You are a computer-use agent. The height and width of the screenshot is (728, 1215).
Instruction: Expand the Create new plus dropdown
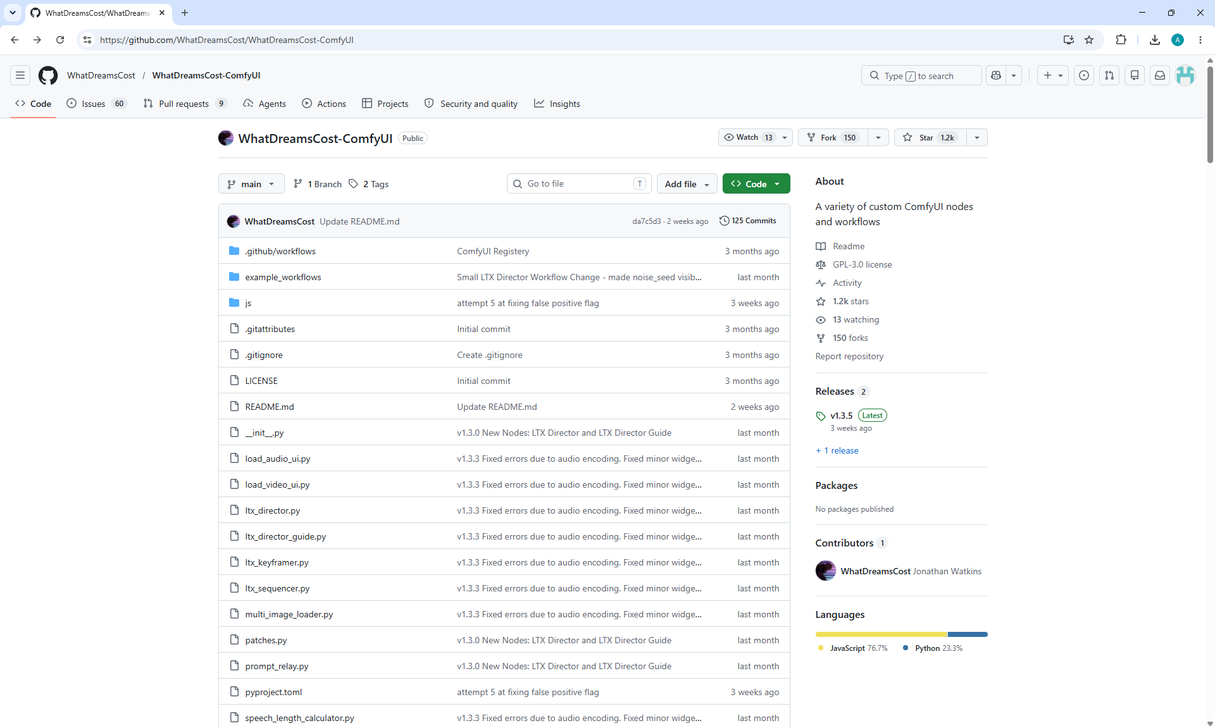click(1053, 75)
